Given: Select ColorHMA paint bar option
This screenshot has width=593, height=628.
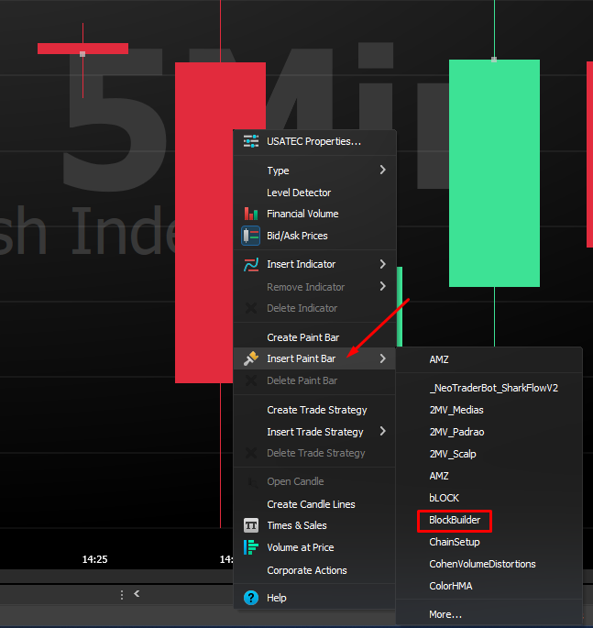Looking at the screenshot, I should click(x=451, y=586).
